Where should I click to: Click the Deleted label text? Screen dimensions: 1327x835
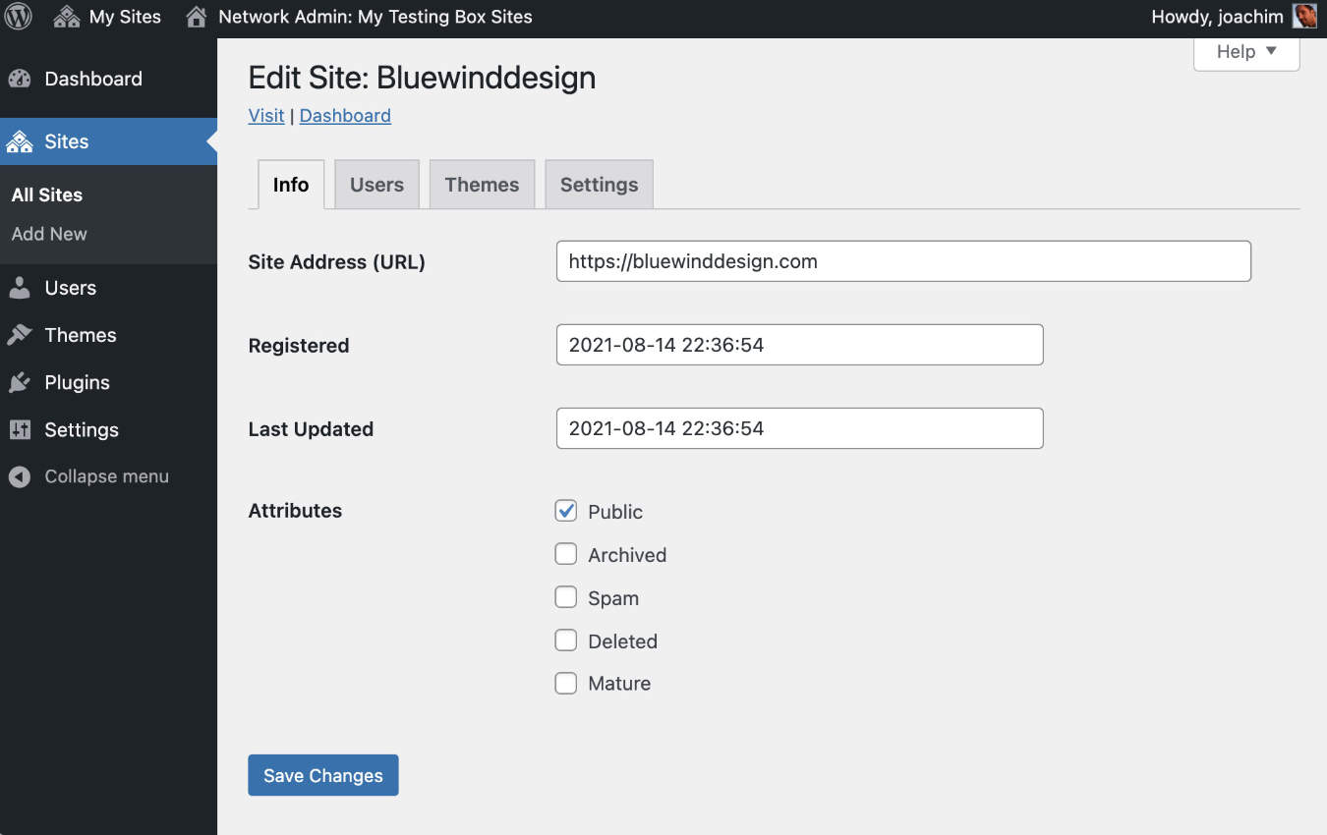pyautogui.click(x=622, y=641)
